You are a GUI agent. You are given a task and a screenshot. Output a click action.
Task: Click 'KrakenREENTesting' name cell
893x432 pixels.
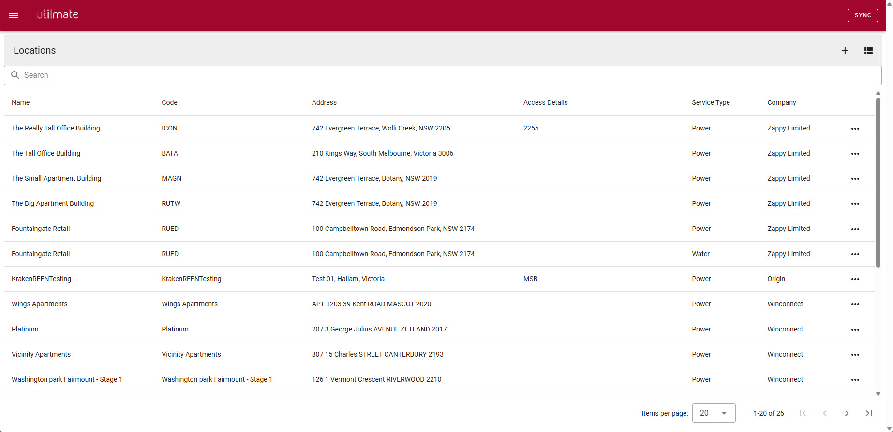pyautogui.click(x=41, y=279)
